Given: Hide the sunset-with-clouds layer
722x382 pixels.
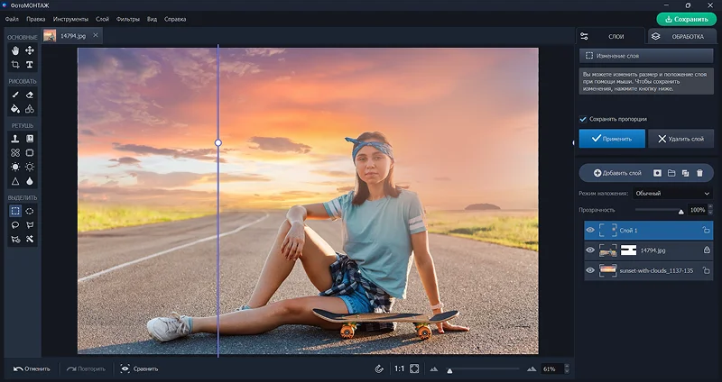Looking at the screenshot, I should [590, 270].
